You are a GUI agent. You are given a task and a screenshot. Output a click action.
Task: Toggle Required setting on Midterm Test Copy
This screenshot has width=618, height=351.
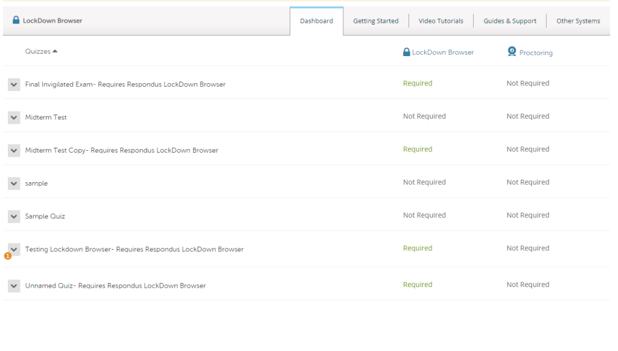click(x=417, y=149)
